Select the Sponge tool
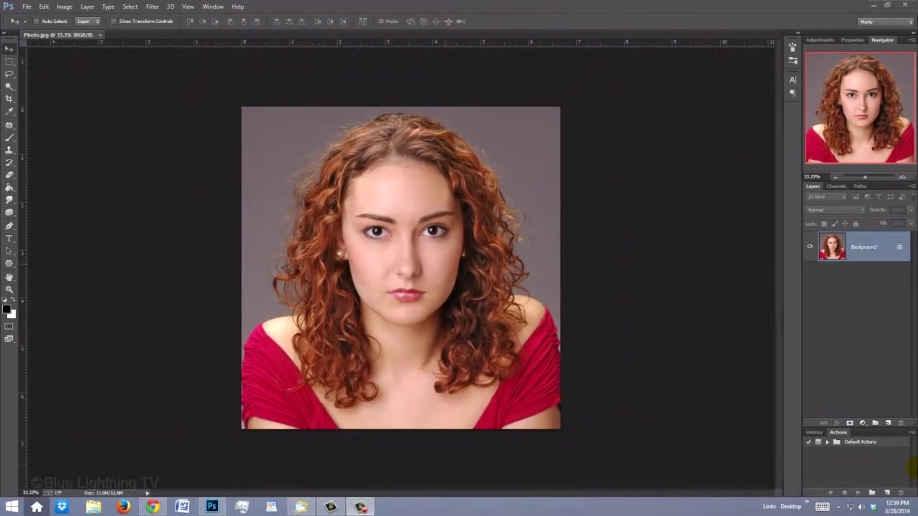The height and width of the screenshot is (516, 918). point(9,213)
